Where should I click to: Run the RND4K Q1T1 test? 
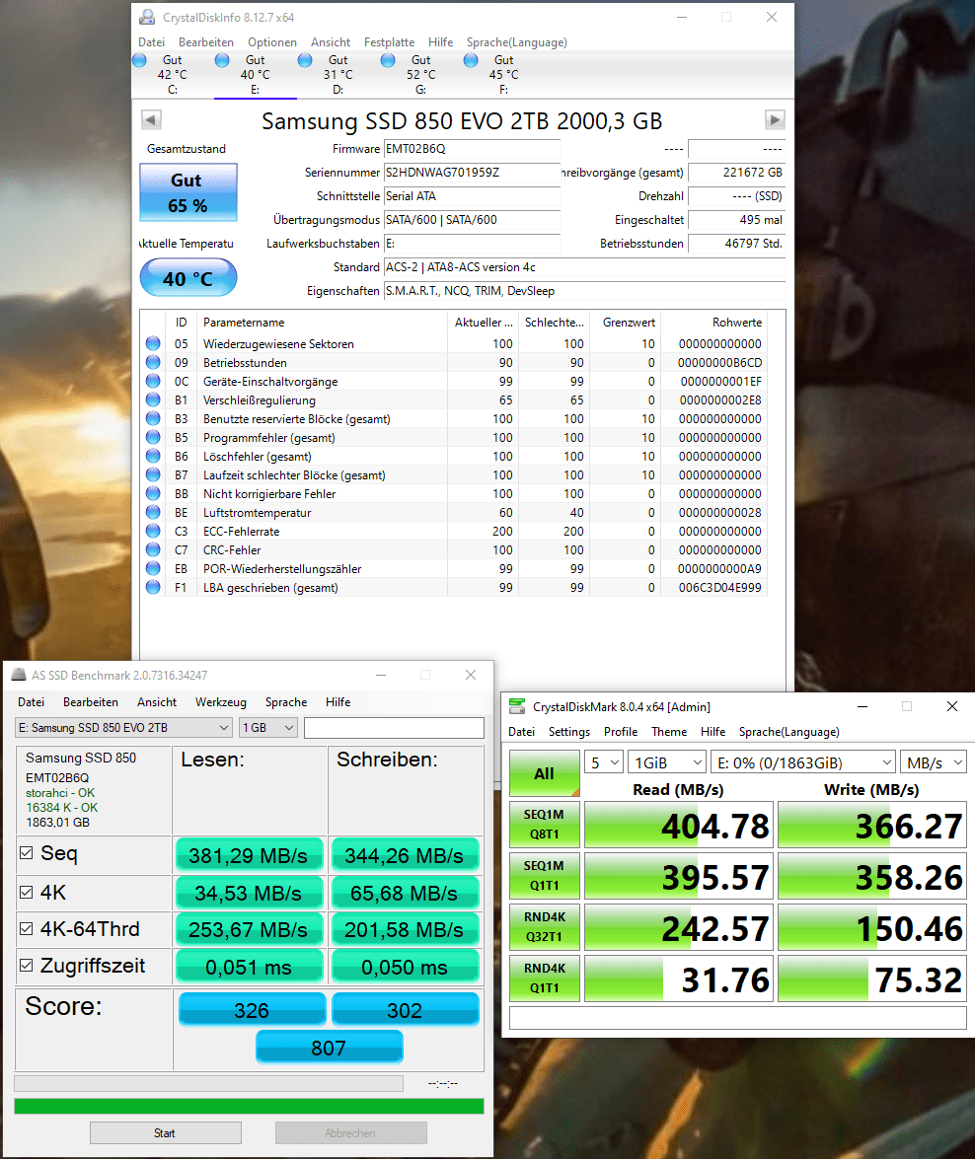545,978
